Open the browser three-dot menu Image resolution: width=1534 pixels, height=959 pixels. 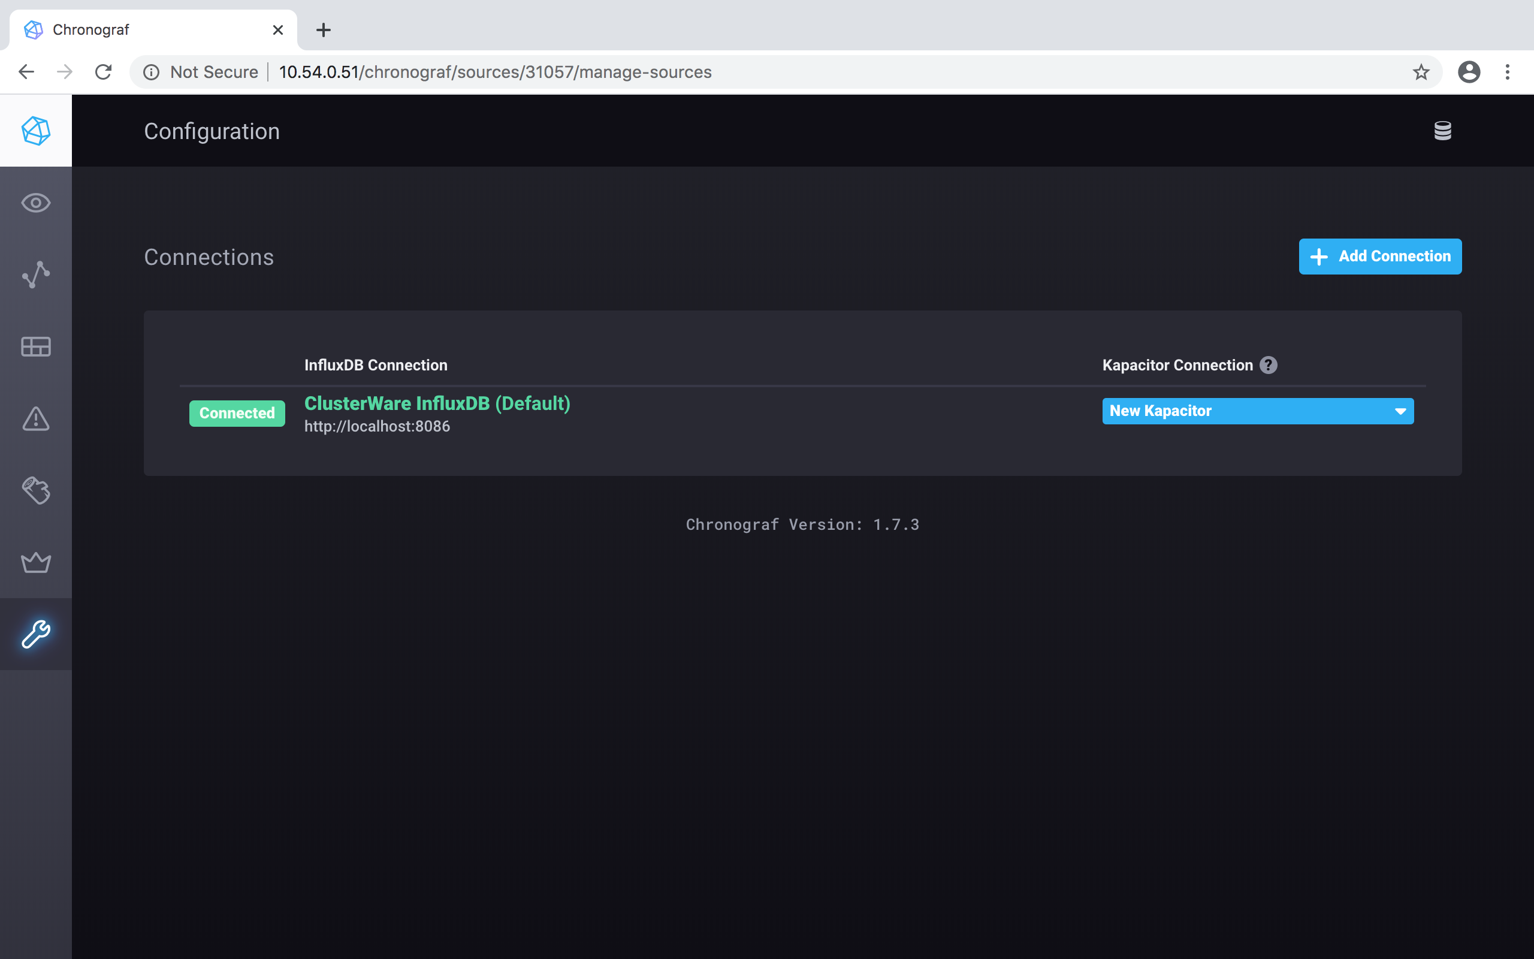(1508, 72)
